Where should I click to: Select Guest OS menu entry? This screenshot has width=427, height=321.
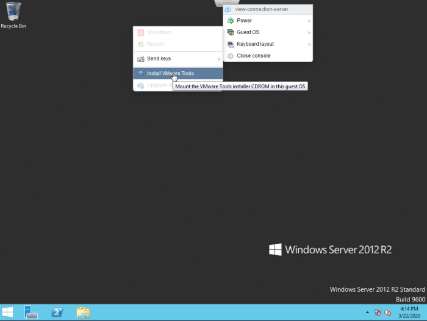tap(268, 32)
